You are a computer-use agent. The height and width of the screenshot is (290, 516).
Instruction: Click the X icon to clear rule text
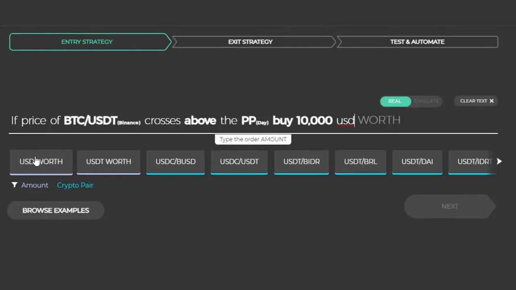pyautogui.click(x=491, y=101)
